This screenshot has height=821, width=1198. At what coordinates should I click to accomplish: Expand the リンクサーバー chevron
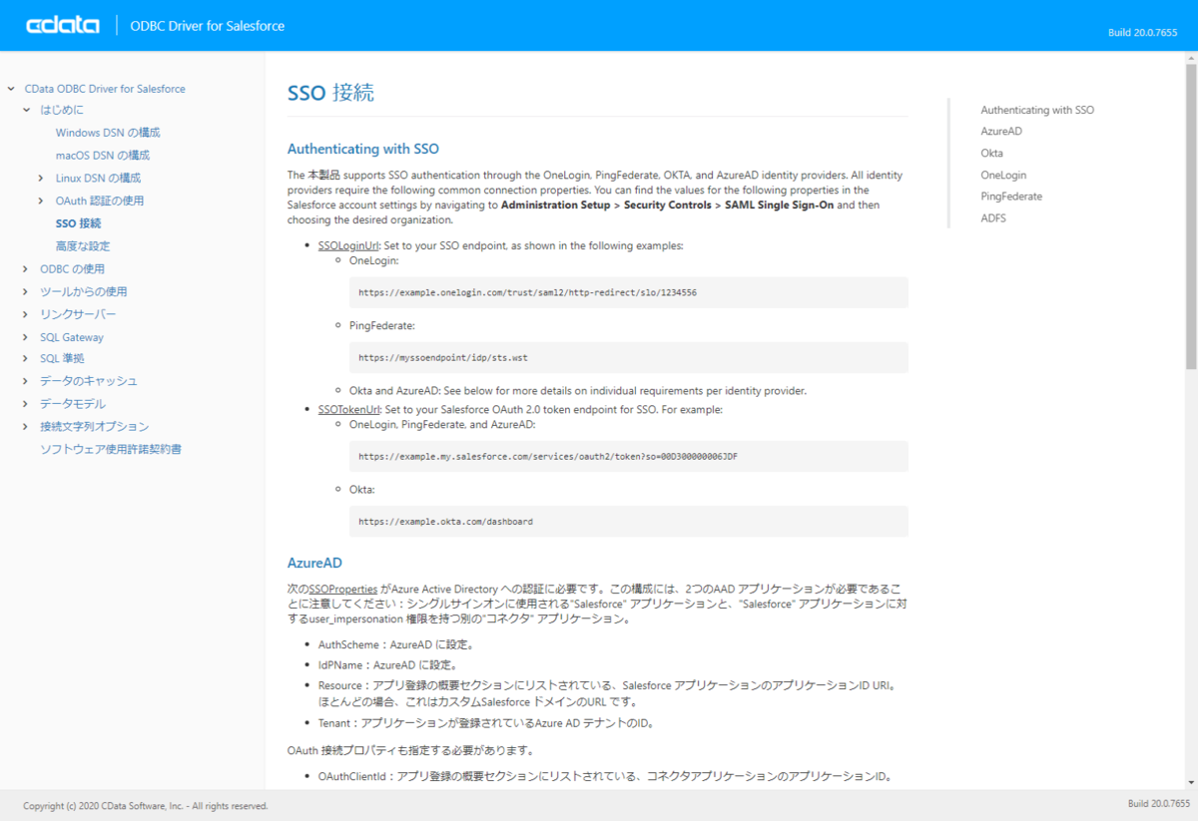pyautogui.click(x=27, y=314)
